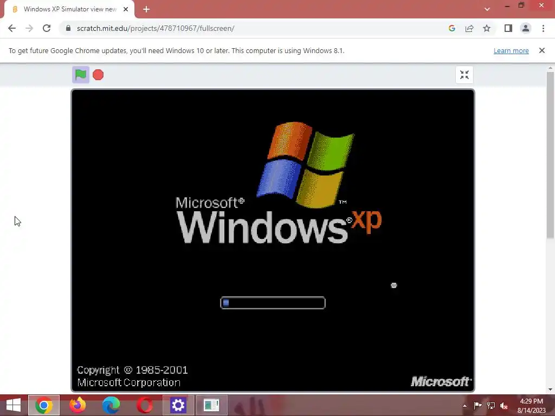Open Chrome from the taskbar
The height and width of the screenshot is (416, 555).
click(x=44, y=405)
